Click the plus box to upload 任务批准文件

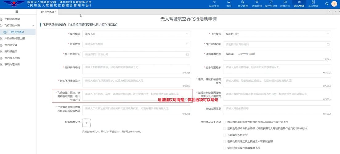[86, 123]
